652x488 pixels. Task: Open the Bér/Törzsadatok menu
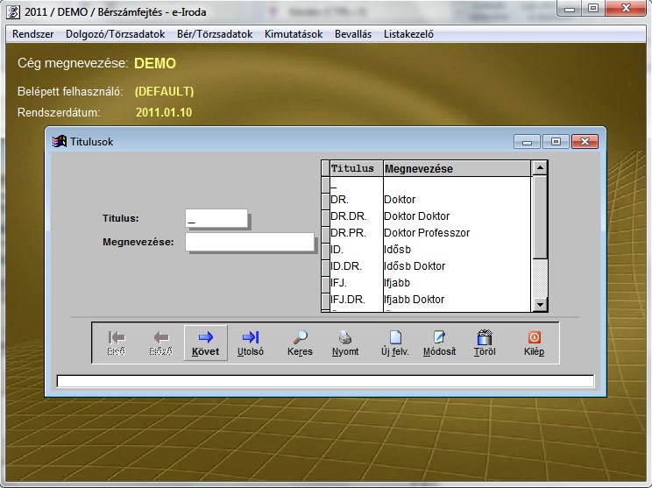click(215, 34)
